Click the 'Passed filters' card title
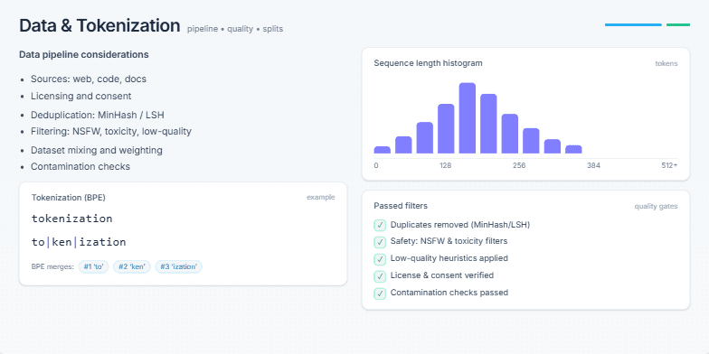Screen dimensions: 709x354 (401, 206)
